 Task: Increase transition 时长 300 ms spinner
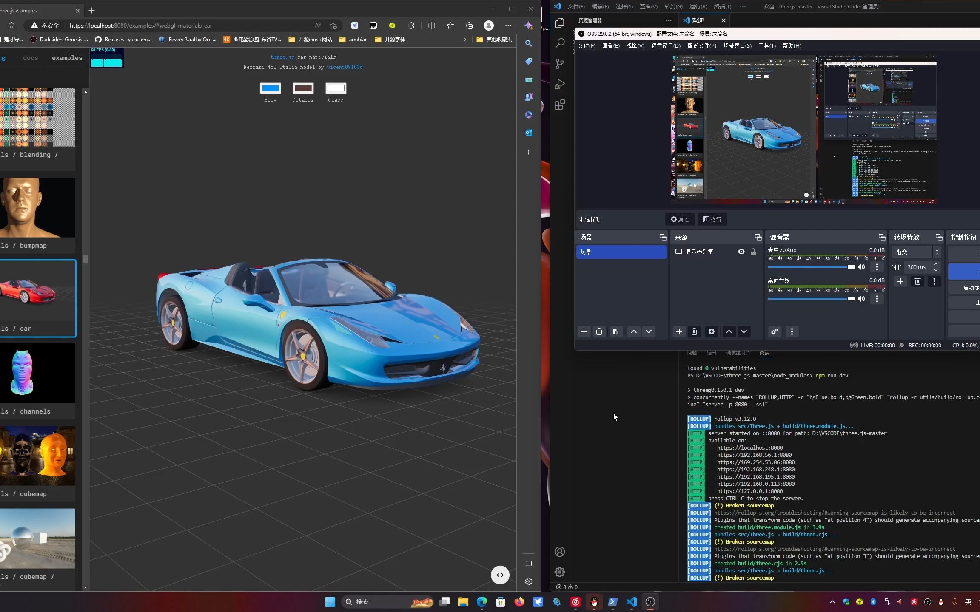[x=936, y=264]
